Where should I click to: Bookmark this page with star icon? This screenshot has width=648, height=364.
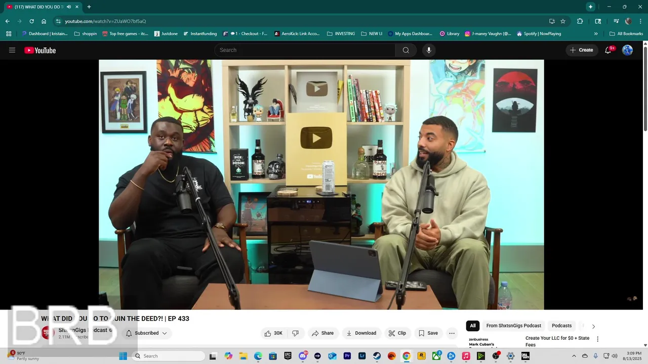pyautogui.click(x=563, y=21)
